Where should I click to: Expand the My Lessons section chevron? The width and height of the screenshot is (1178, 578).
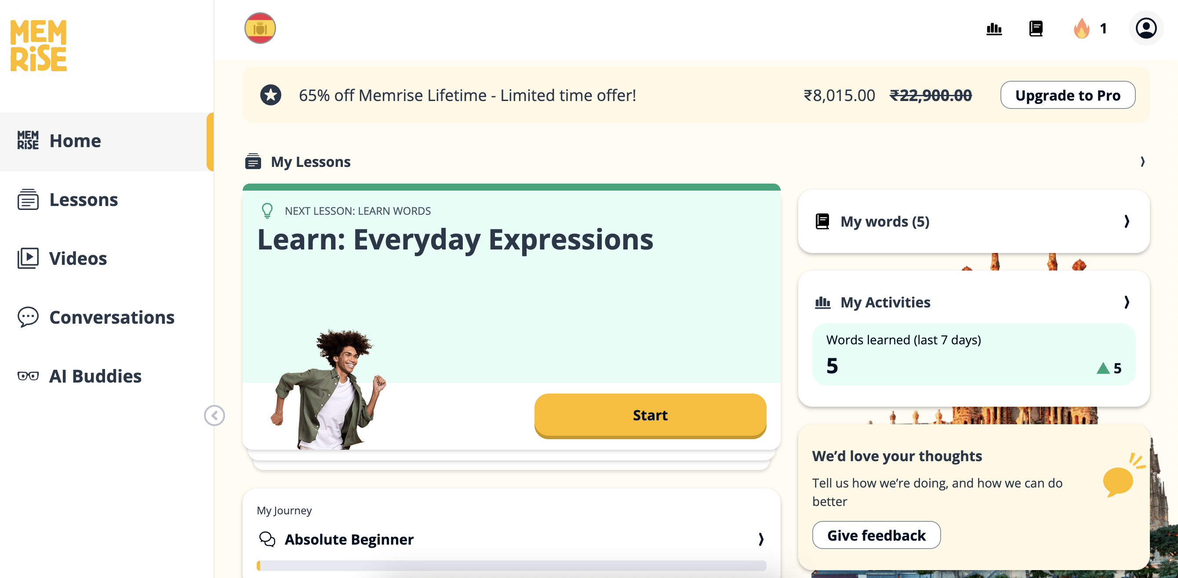click(1142, 162)
